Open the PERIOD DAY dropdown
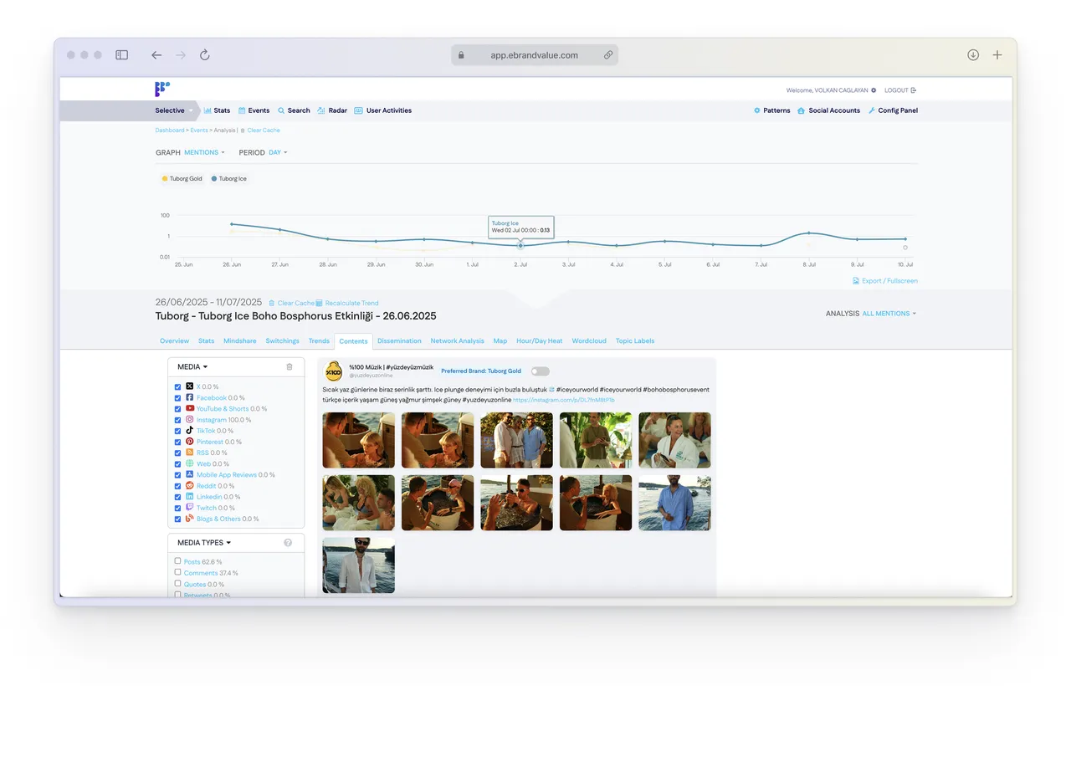This screenshot has width=1071, height=757. [x=278, y=152]
